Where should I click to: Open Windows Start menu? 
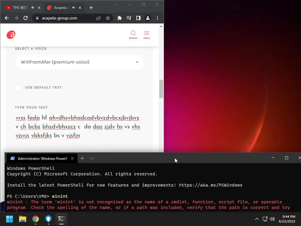(x=9, y=219)
